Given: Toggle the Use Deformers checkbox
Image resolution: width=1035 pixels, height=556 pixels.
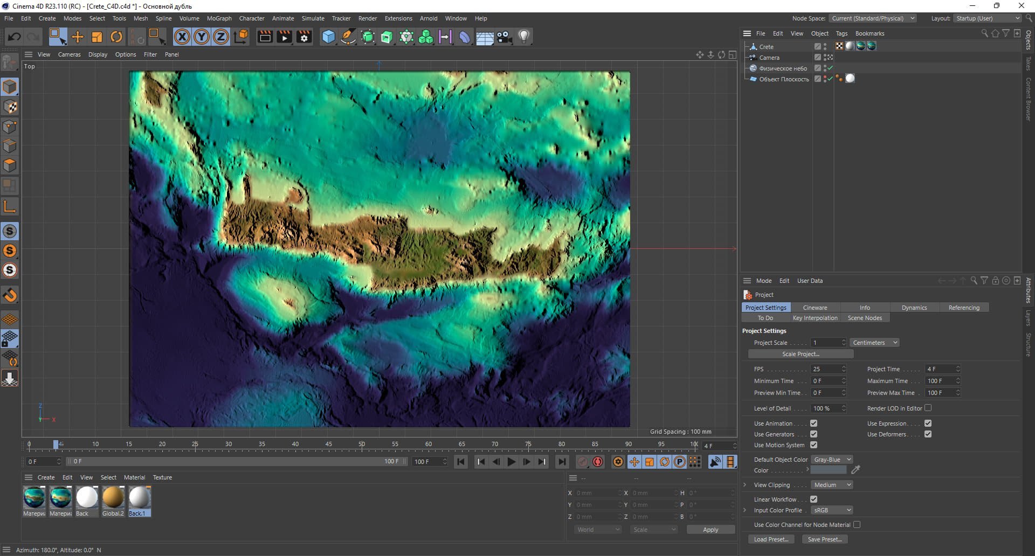Looking at the screenshot, I should pyautogui.click(x=928, y=434).
